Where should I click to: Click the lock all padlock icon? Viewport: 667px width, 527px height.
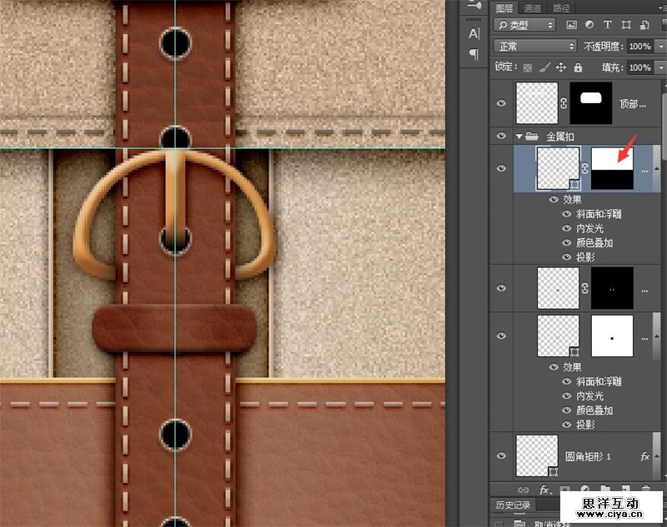click(579, 67)
